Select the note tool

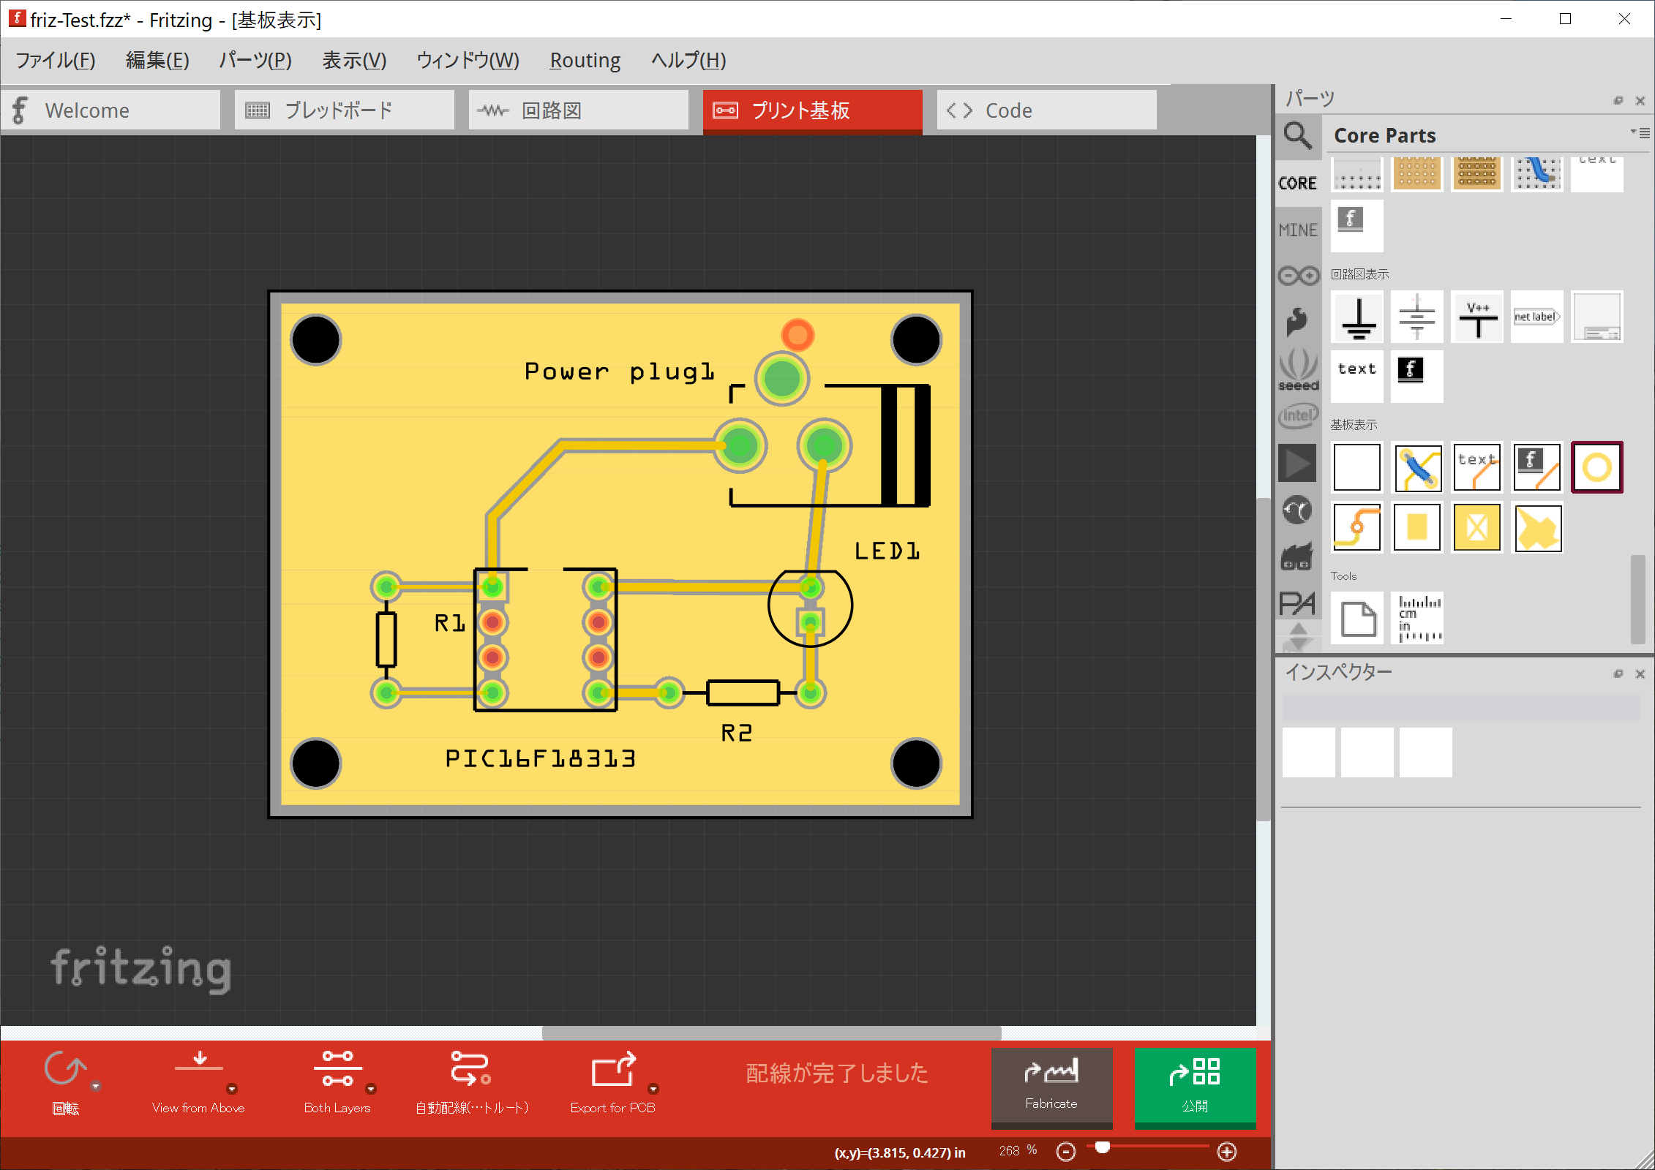(1357, 619)
